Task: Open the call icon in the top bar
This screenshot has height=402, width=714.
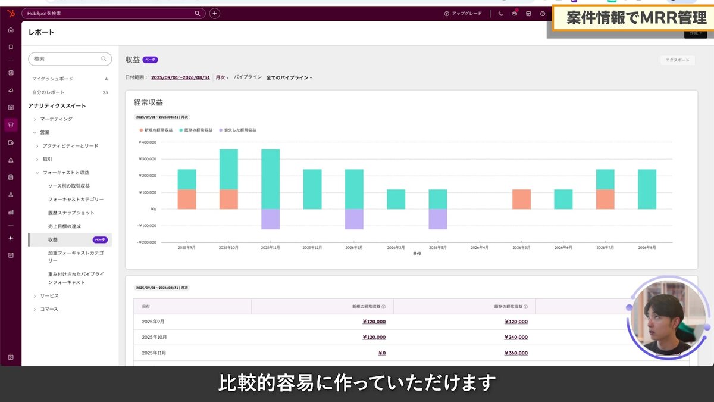Action: coord(500,13)
